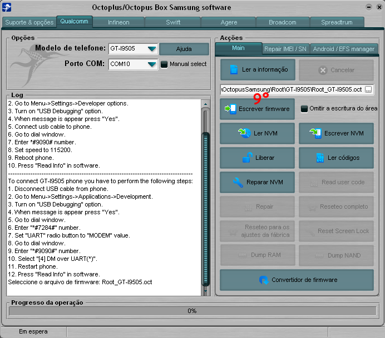This screenshot has height=338, width=385.
Task: Click log line 'Set UART radio button to MODEM'
Action: (69, 236)
